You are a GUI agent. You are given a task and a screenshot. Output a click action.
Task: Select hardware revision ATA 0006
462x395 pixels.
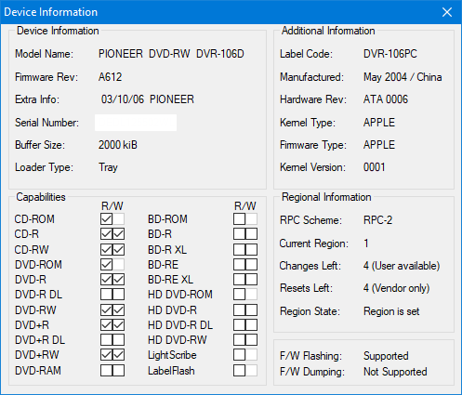[386, 99]
